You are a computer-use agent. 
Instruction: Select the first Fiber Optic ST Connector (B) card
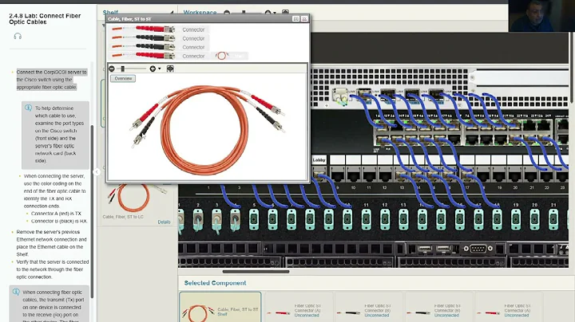click(368, 309)
